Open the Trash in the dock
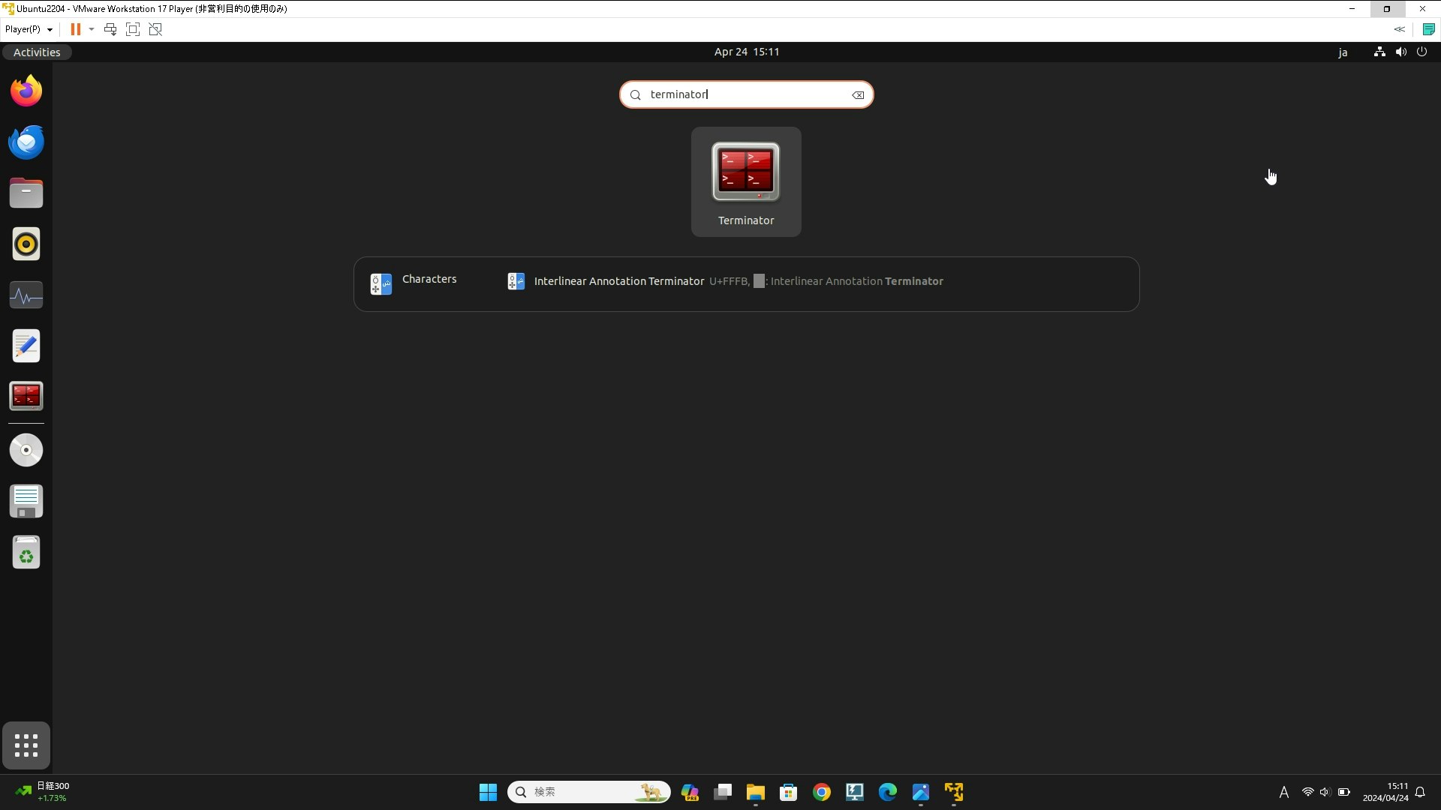Viewport: 1441px width, 810px height. [x=26, y=553]
